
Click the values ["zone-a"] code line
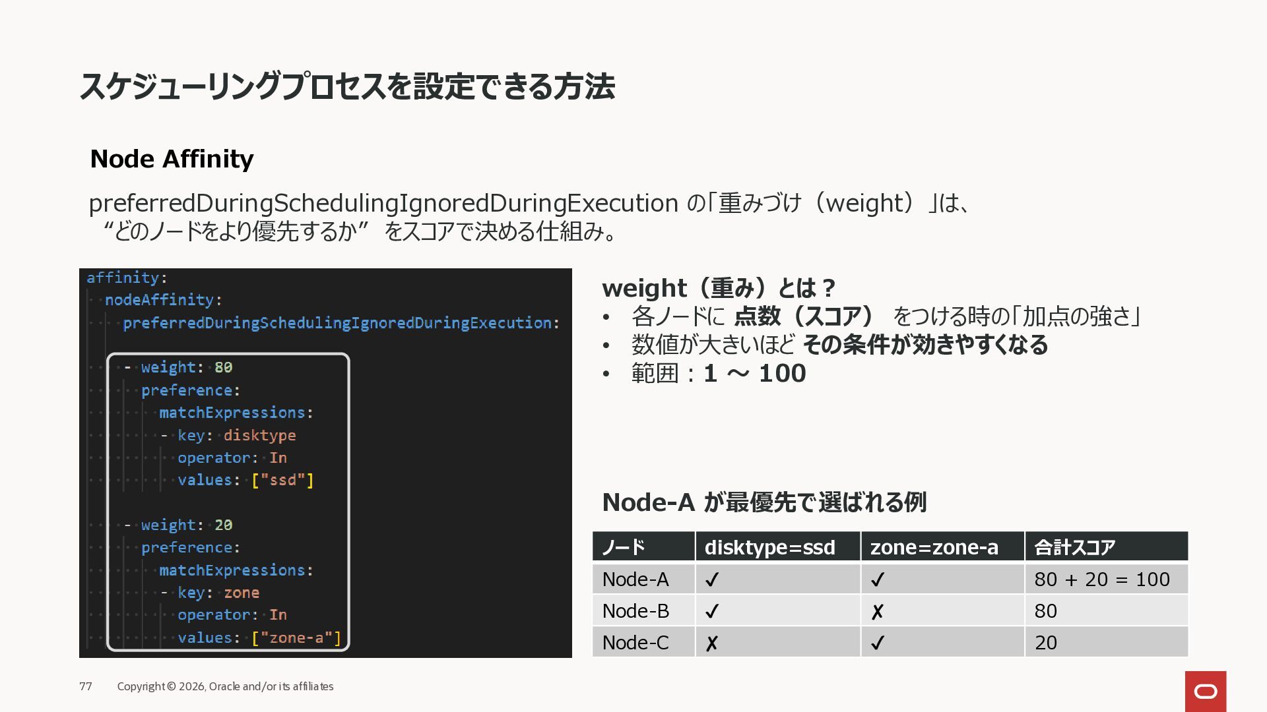259,638
